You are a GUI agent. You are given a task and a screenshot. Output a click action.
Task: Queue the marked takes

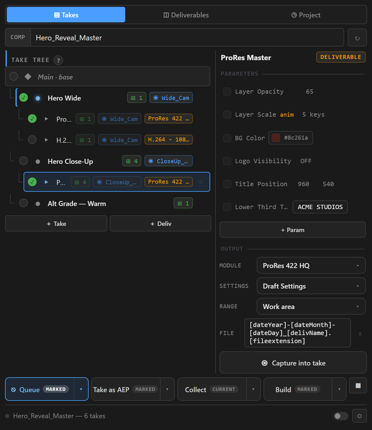coord(40,389)
